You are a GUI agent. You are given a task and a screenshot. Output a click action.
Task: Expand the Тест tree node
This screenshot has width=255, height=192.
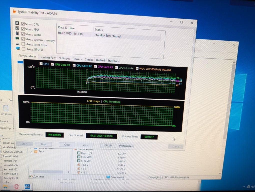click(x=31, y=151)
